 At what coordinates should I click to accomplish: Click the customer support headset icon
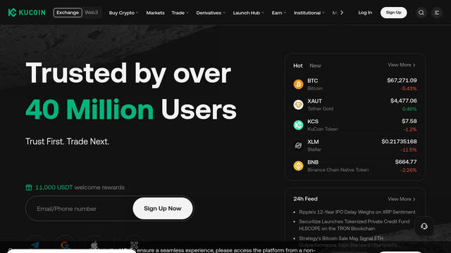[424, 226]
